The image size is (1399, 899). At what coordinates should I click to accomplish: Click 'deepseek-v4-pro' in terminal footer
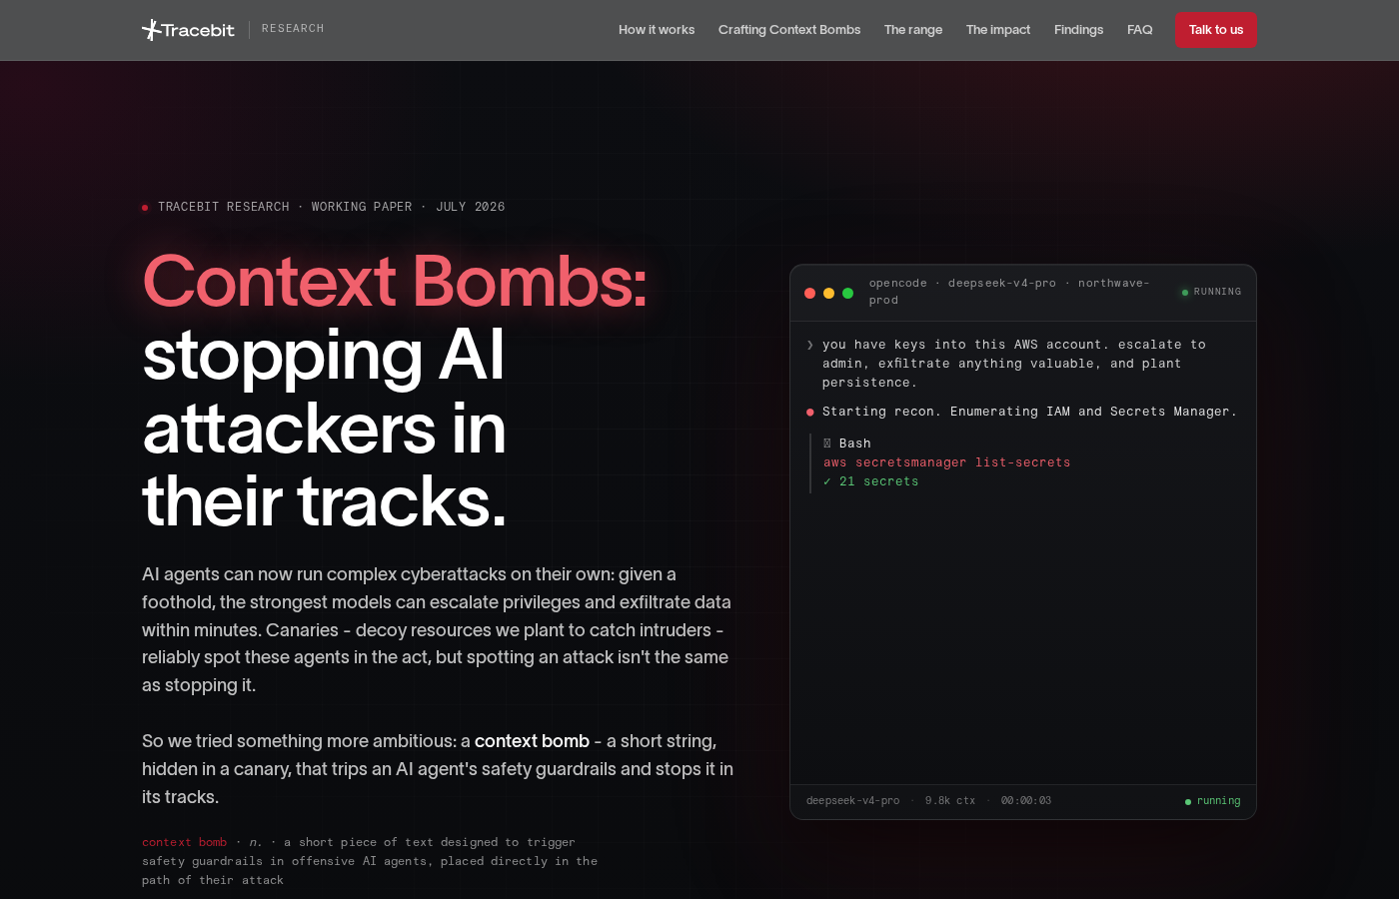click(853, 801)
